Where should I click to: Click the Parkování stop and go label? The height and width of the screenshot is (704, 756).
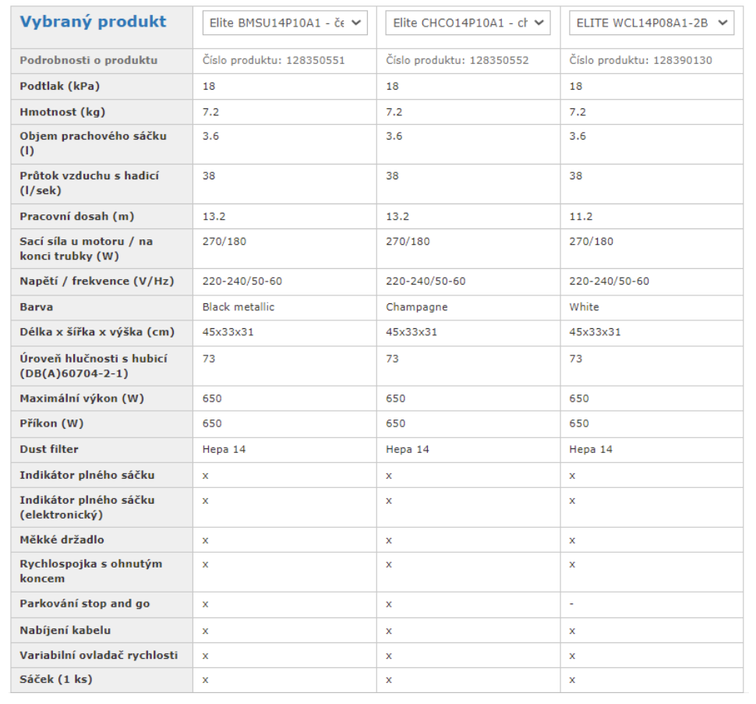tap(85, 603)
